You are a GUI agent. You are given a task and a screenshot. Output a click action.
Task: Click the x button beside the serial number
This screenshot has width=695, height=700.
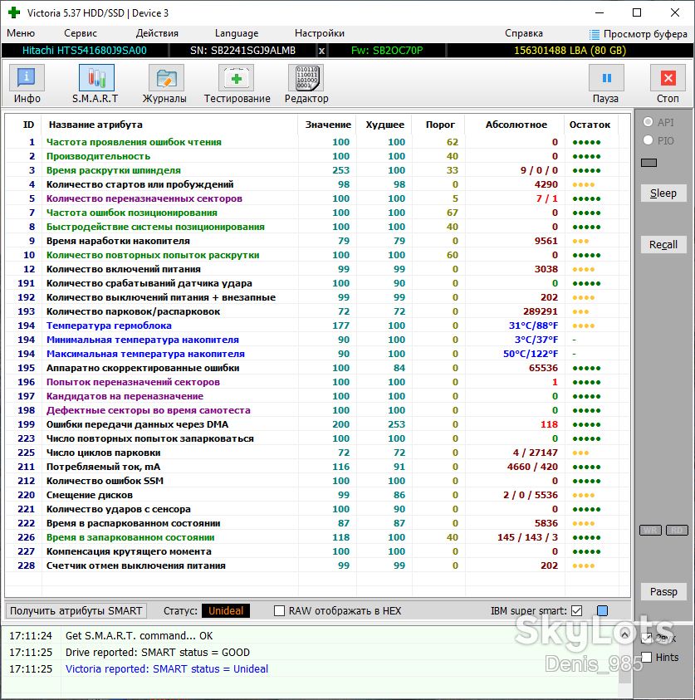click(x=321, y=51)
